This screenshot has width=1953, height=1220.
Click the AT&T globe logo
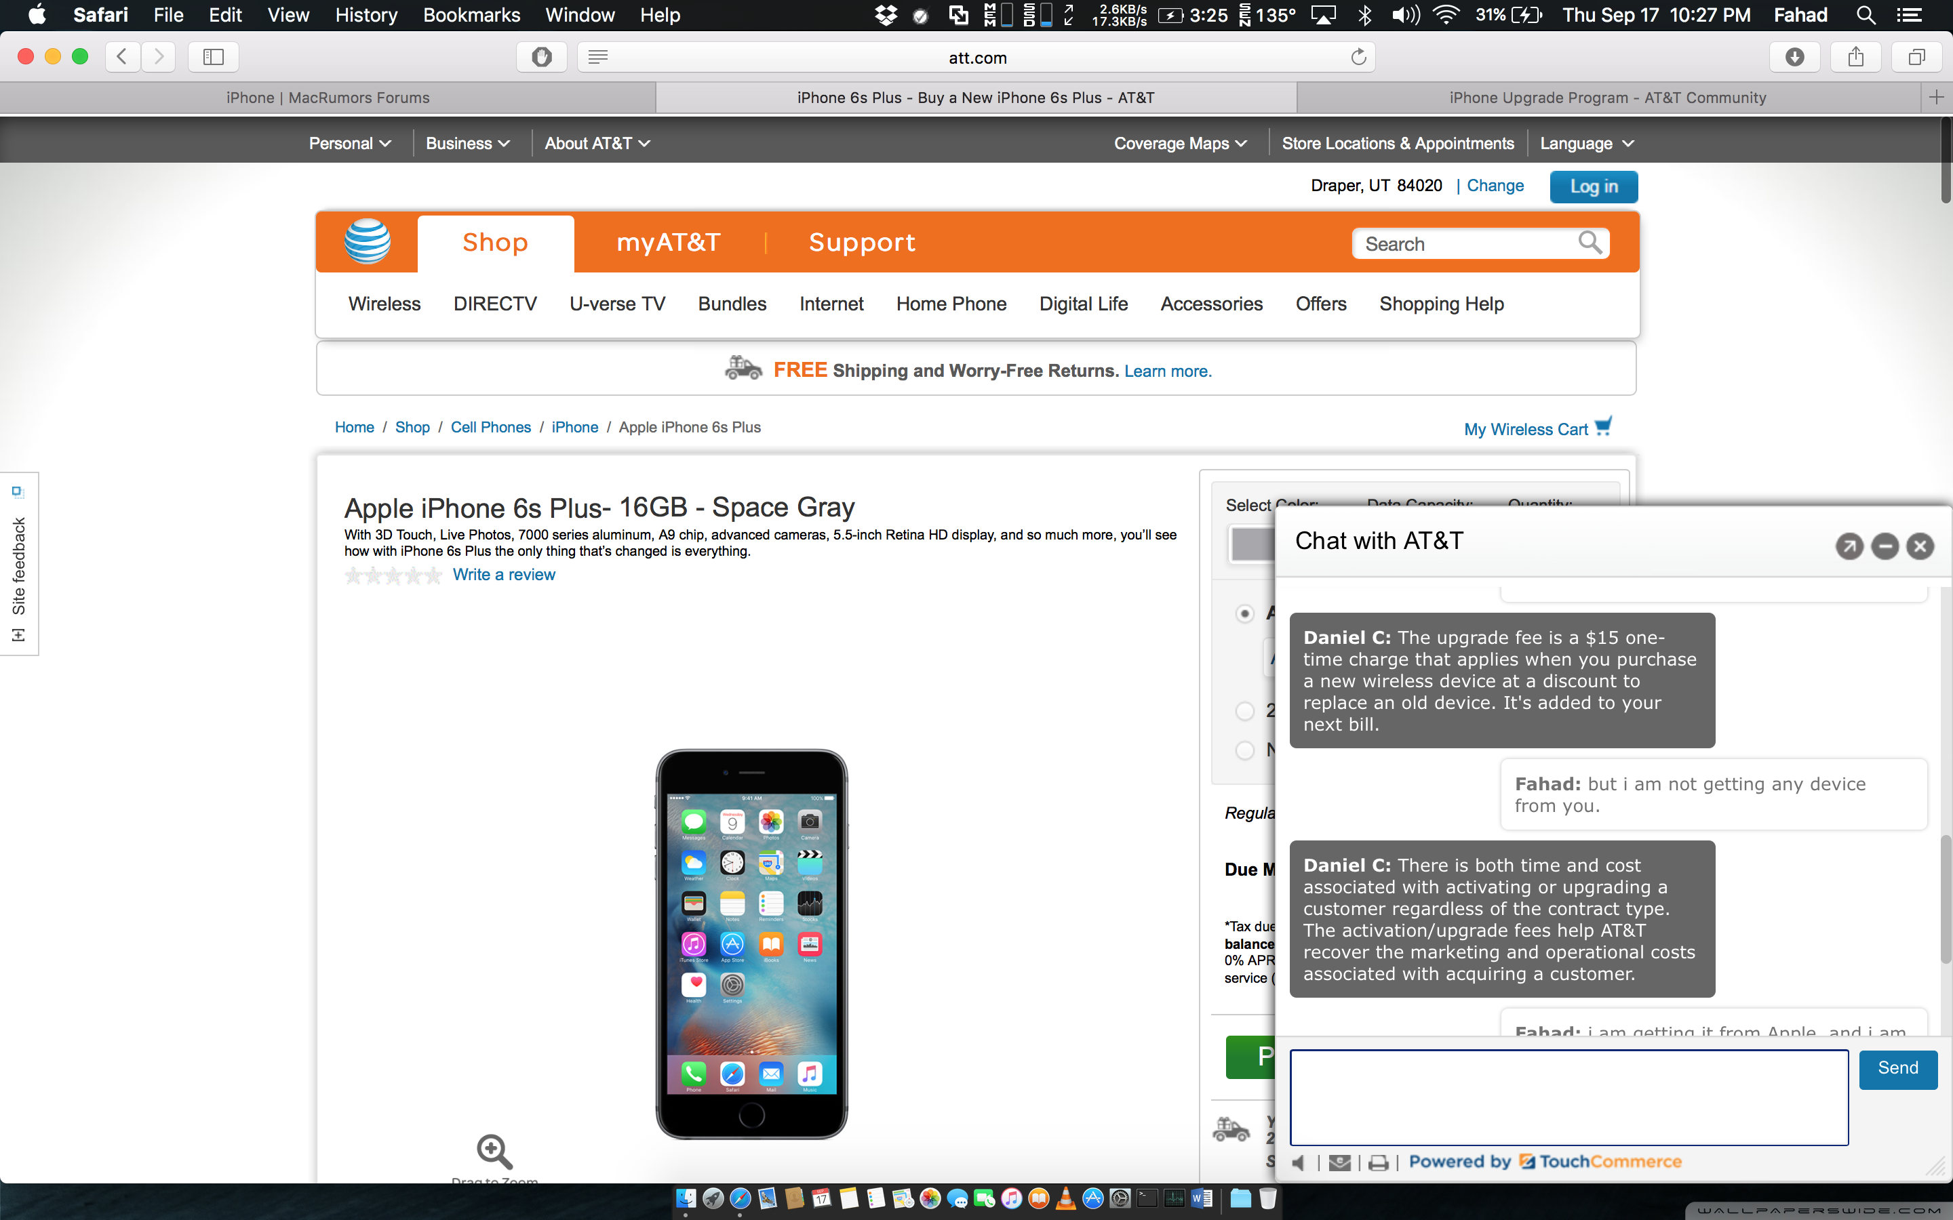click(x=367, y=241)
